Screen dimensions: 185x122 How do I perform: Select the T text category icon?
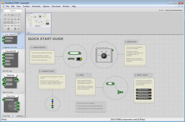coord(5,29)
